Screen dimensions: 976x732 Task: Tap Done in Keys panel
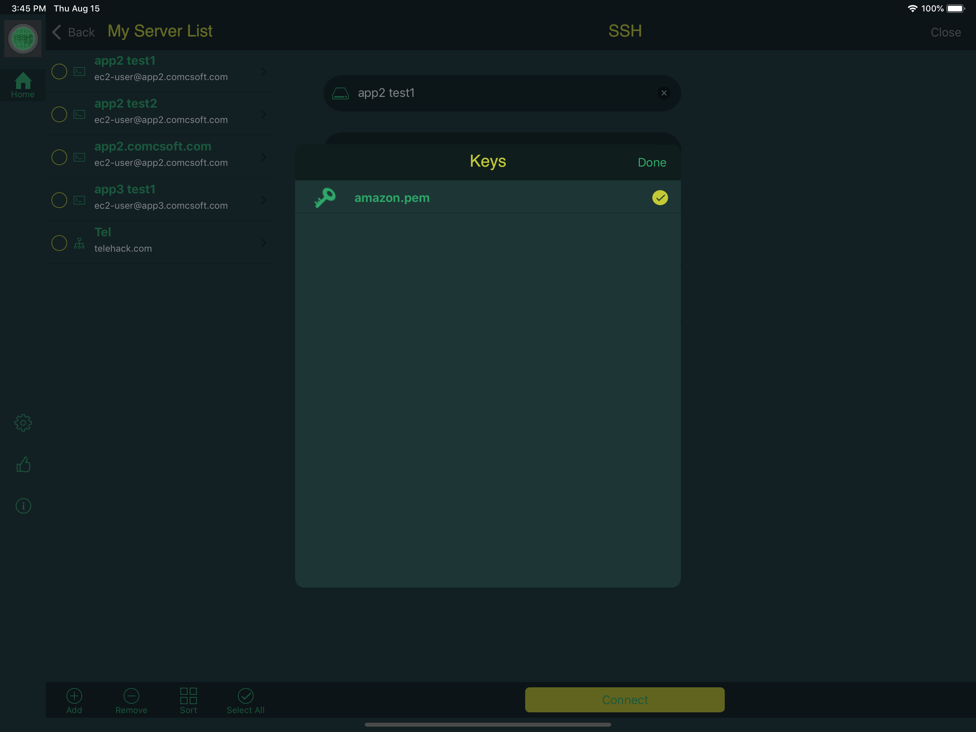[652, 163]
